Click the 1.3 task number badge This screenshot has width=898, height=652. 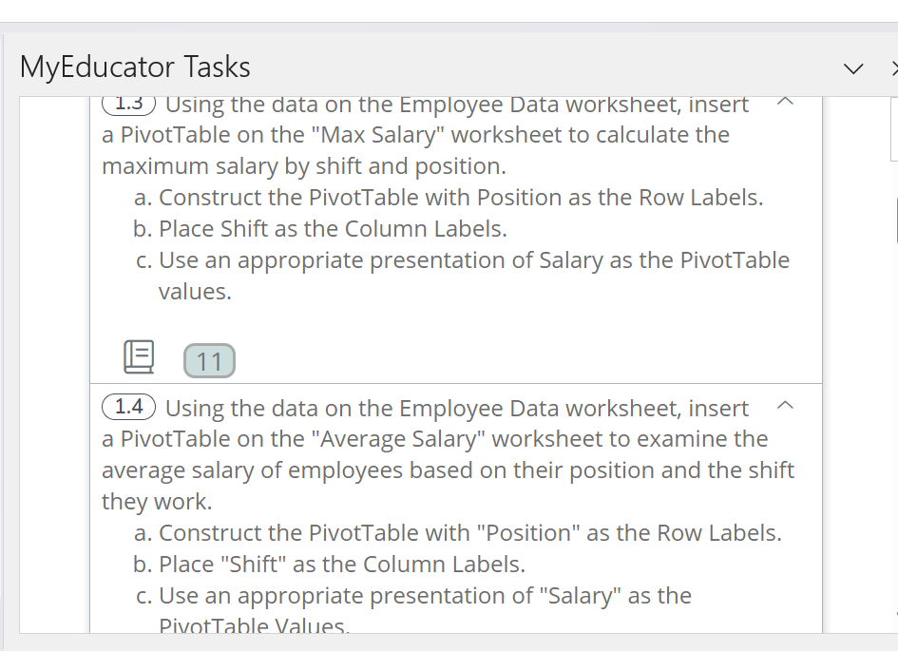tap(129, 104)
